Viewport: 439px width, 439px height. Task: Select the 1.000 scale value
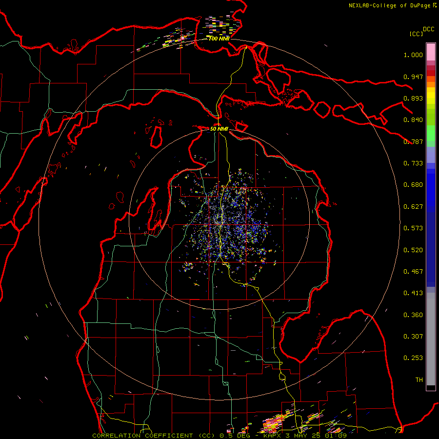[413, 55]
